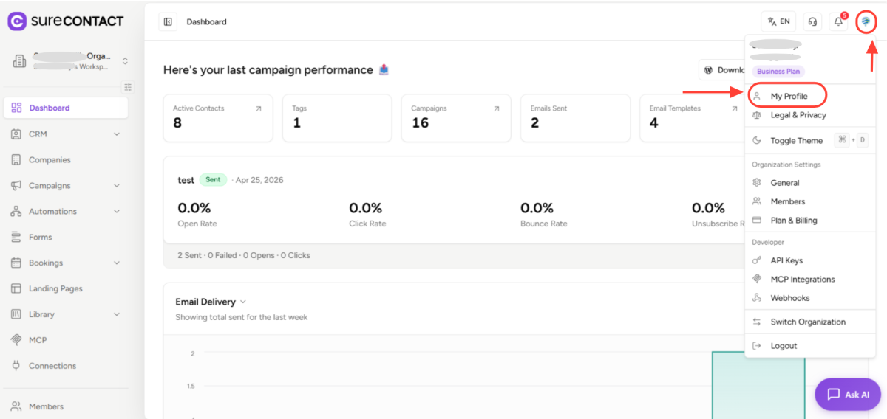This screenshot has width=887, height=419.
Task: Open the Email Delivery dropdown
Action: pos(211,302)
